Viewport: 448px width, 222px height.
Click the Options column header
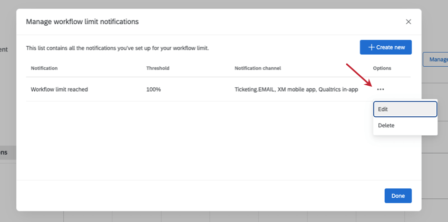(382, 68)
